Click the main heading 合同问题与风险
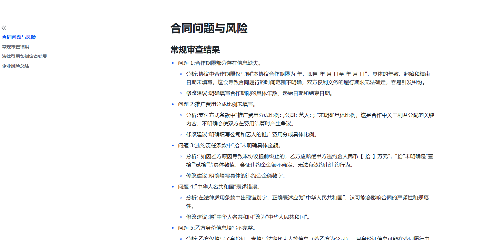Image resolution: width=483 pixels, height=240 pixels. [x=209, y=28]
